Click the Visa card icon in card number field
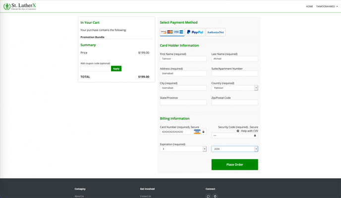The height and width of the screenshot is (198, 341). tap(197, 132)
